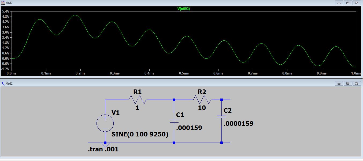This screenshot has width=363, height=161.
Task: Click the schematic window title bar icon
Action: (x=3, y=84)
